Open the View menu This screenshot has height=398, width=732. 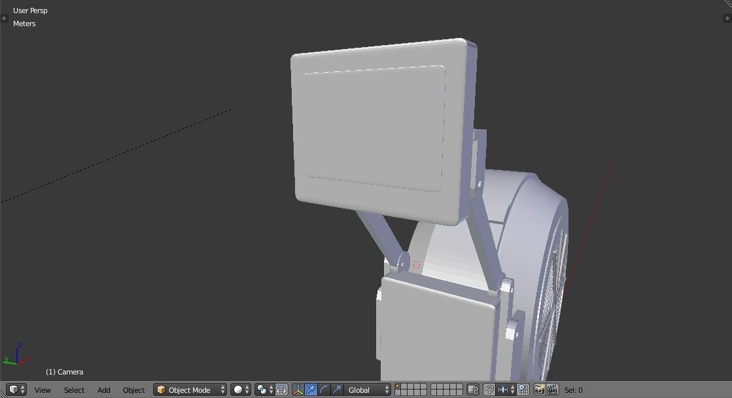click(x=43, y=390)
